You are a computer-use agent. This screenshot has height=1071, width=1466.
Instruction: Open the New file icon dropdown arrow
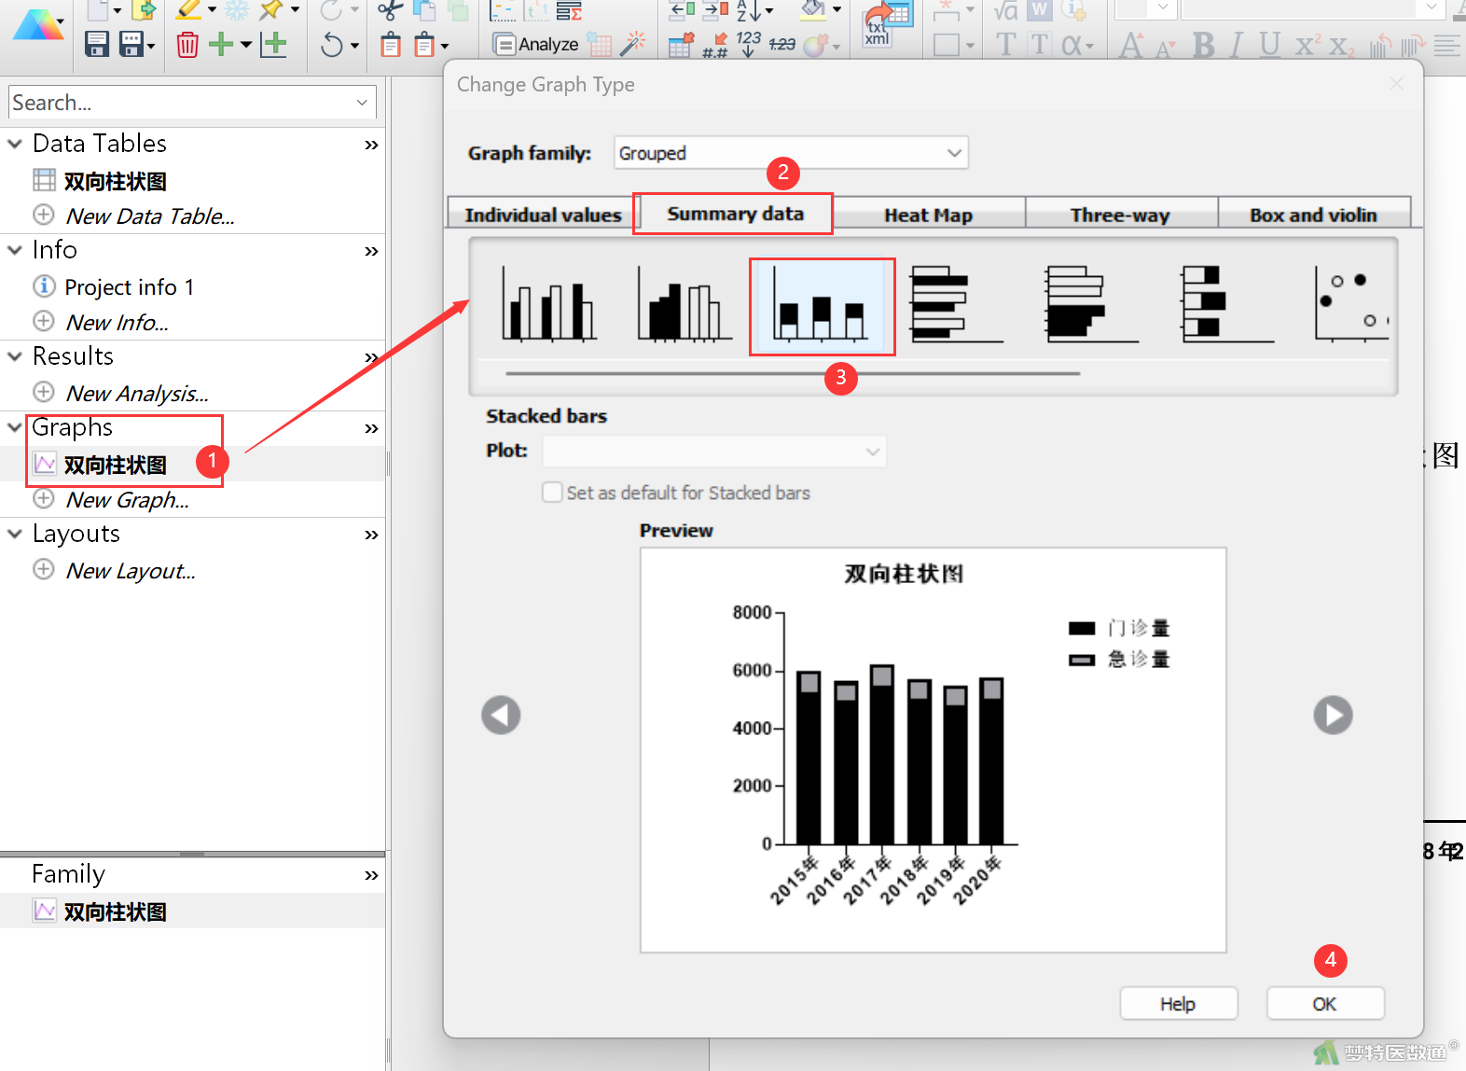(118, 10)
